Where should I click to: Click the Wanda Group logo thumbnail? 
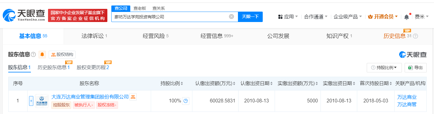tap(42, 101)
